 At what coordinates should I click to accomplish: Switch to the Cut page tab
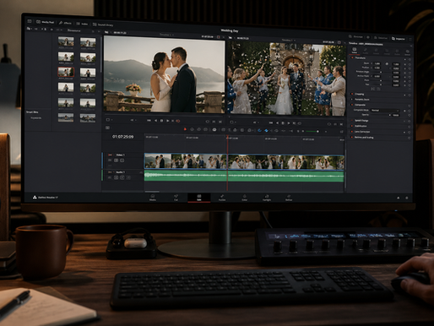(176, 198)
